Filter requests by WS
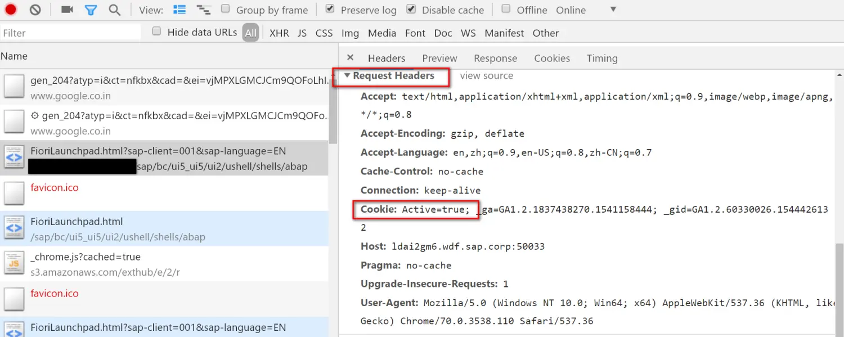844x337 pixels. [x=468, y=33]
